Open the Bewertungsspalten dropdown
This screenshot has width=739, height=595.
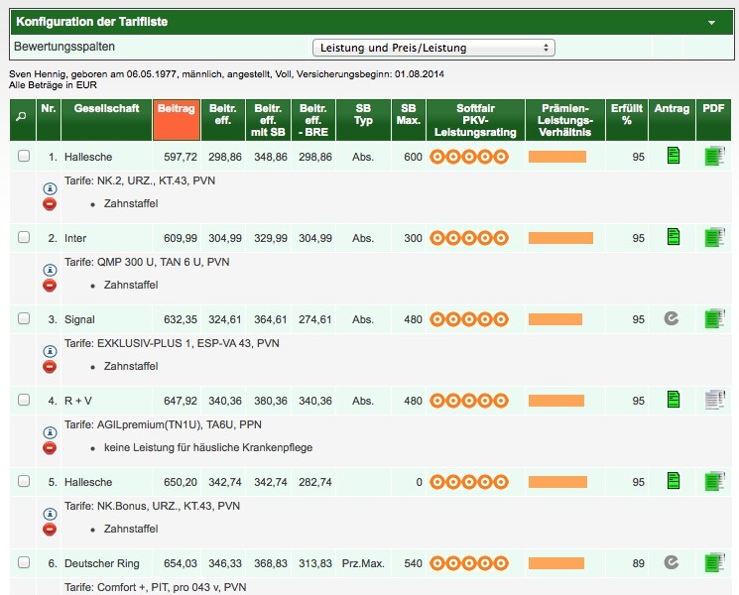coord(433,48)
